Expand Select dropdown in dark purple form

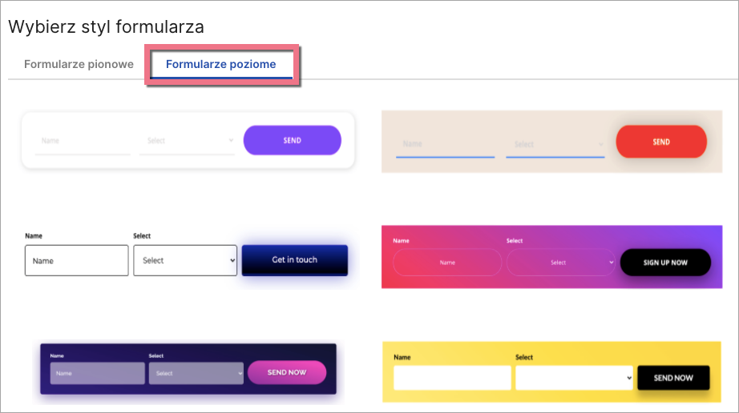tap(196, 373)
